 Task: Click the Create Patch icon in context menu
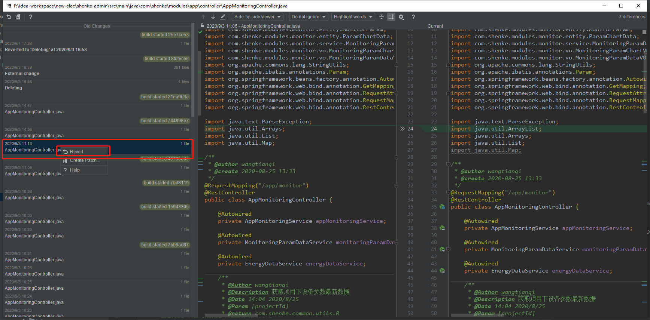point(65,160)
